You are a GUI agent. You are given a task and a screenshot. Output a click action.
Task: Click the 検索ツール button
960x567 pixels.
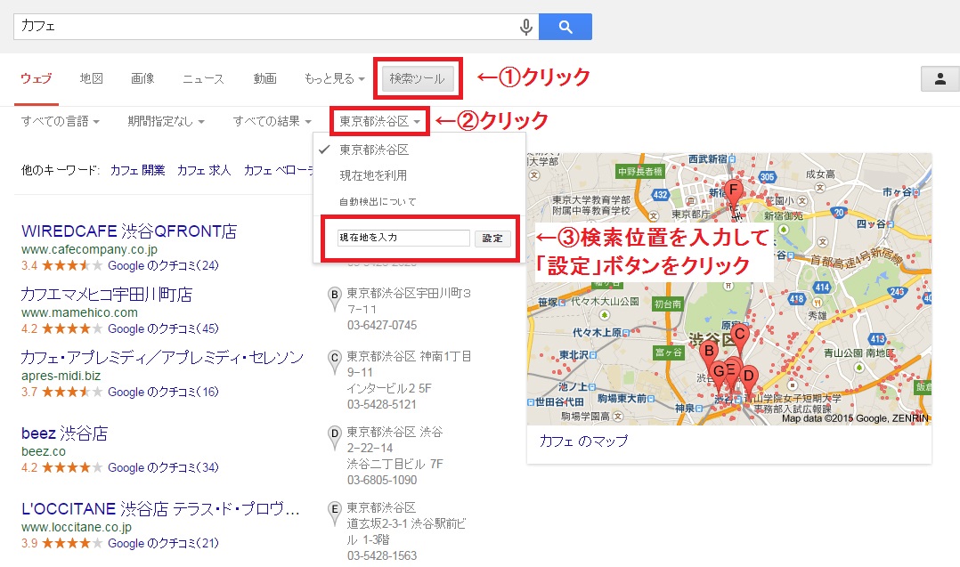[x=418, y=79]
